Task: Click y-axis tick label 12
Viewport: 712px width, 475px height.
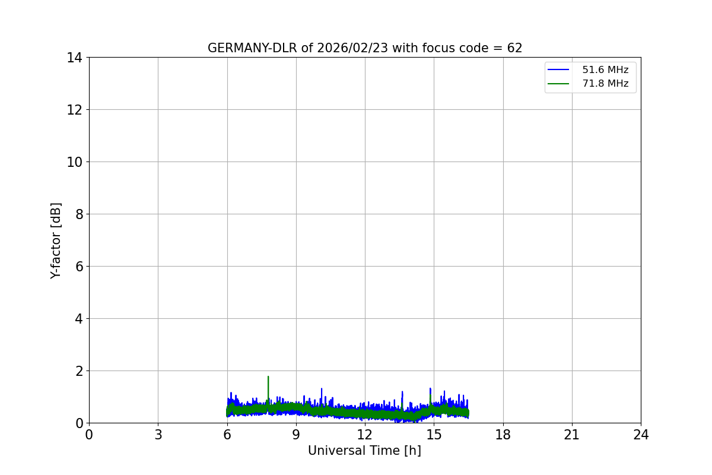Action: point(75,110)
